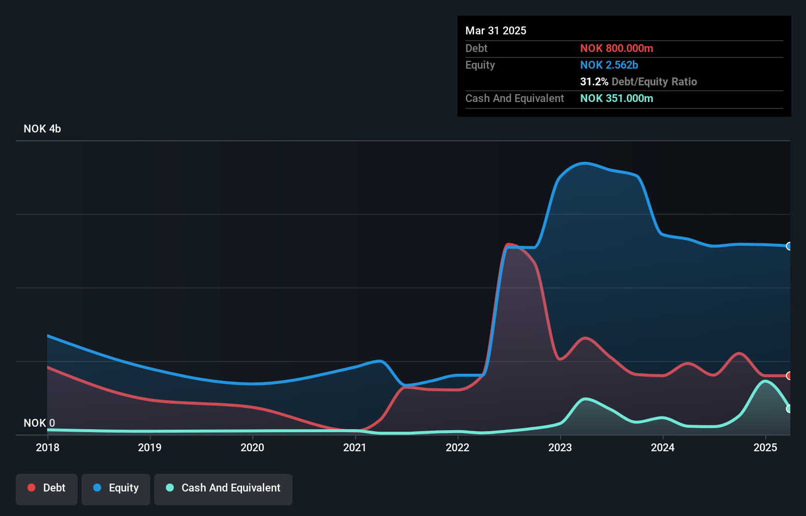Viewport: 806px width, 516px height.
Task: Click the 31.2% Debt/Equity Ratio text
Action: click(639, 81)
